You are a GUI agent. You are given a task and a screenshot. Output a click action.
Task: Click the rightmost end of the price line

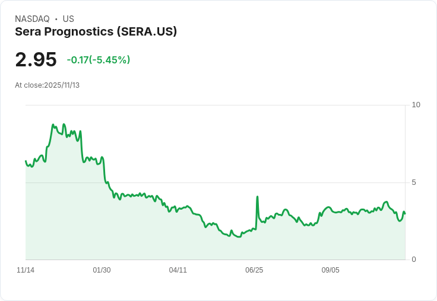404,213
